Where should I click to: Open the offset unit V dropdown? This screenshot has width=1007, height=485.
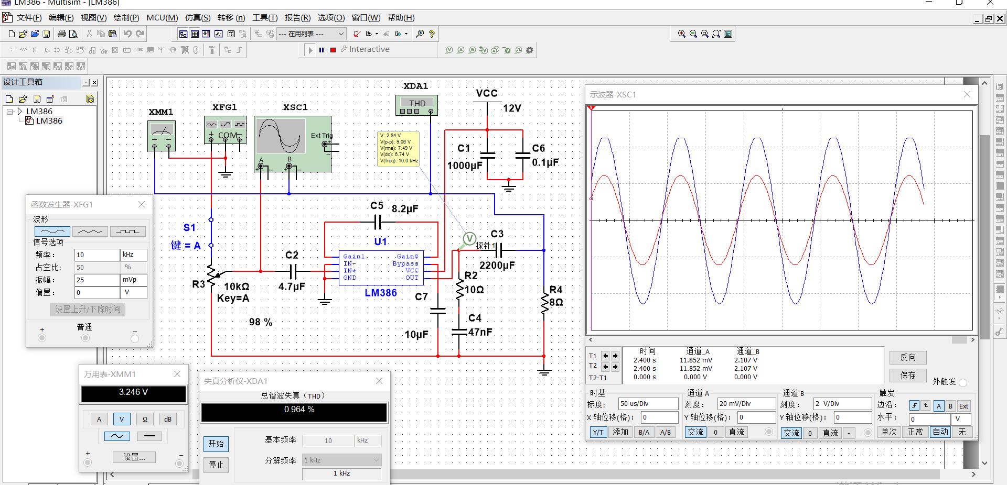point(134,293)
